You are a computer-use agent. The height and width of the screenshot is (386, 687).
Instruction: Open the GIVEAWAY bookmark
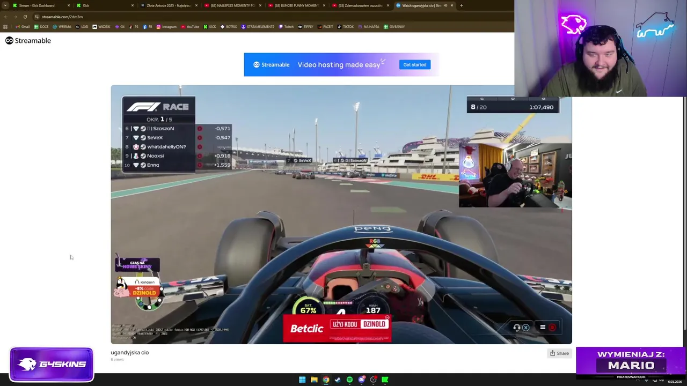point(394,26)
